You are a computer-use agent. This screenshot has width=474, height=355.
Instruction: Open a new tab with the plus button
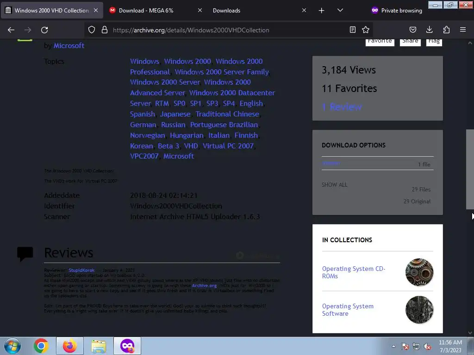pyautogui.click(x=321, y=11)
